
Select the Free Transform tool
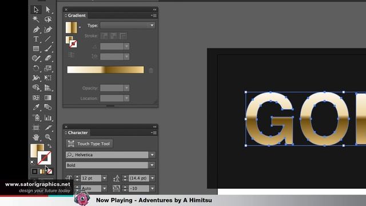48,78
